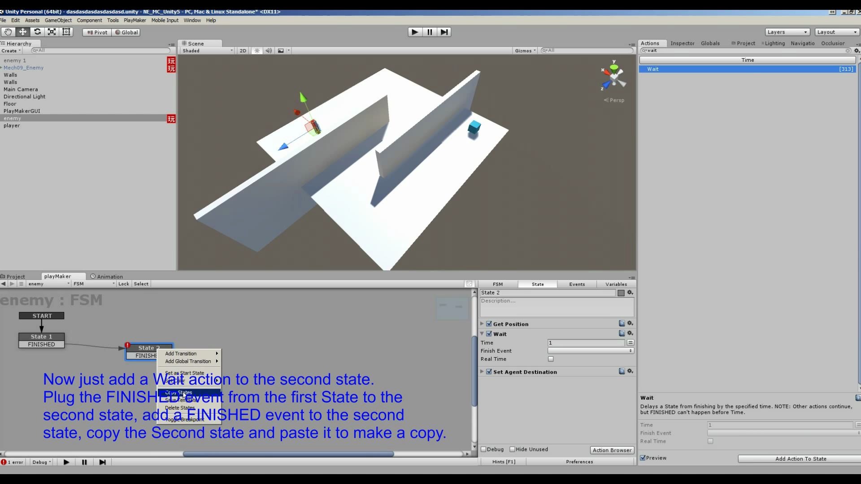The width and height of the screenshot is (861, 484).
Task: Open the gear settings menu on the Wait action
Action: pos(630,333)
